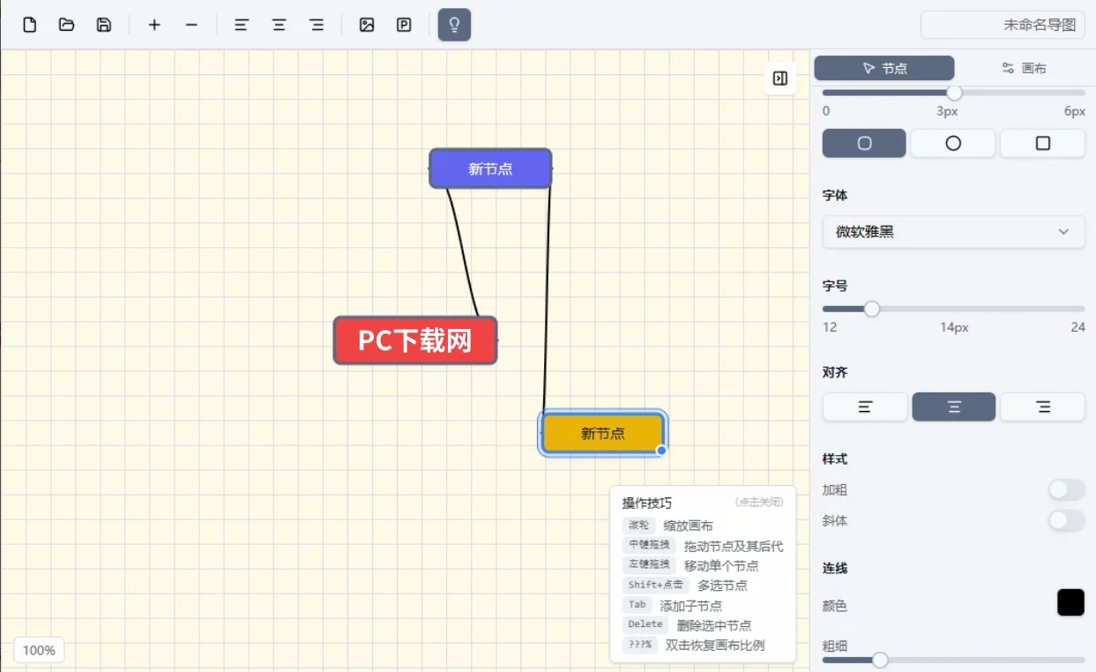Screen dimensions: 1096x672
Task: Enable the 加粗 bold switch
Action: (x=1066, y=489)
